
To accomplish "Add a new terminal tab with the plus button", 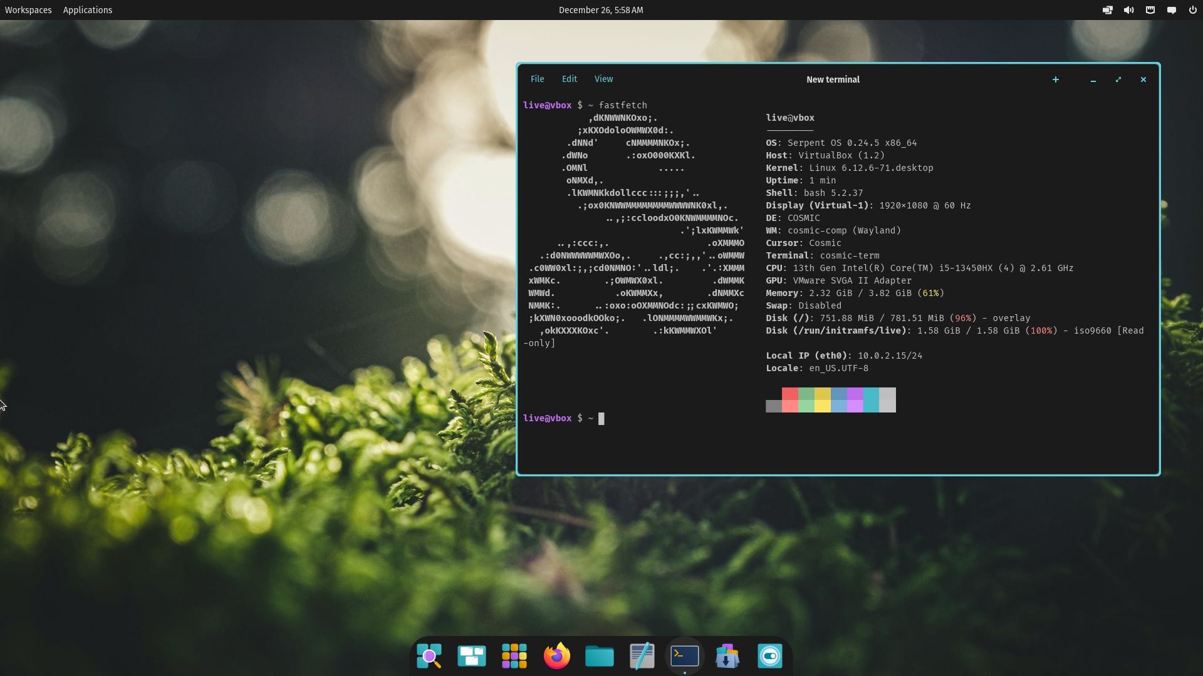I will 1056,79.
